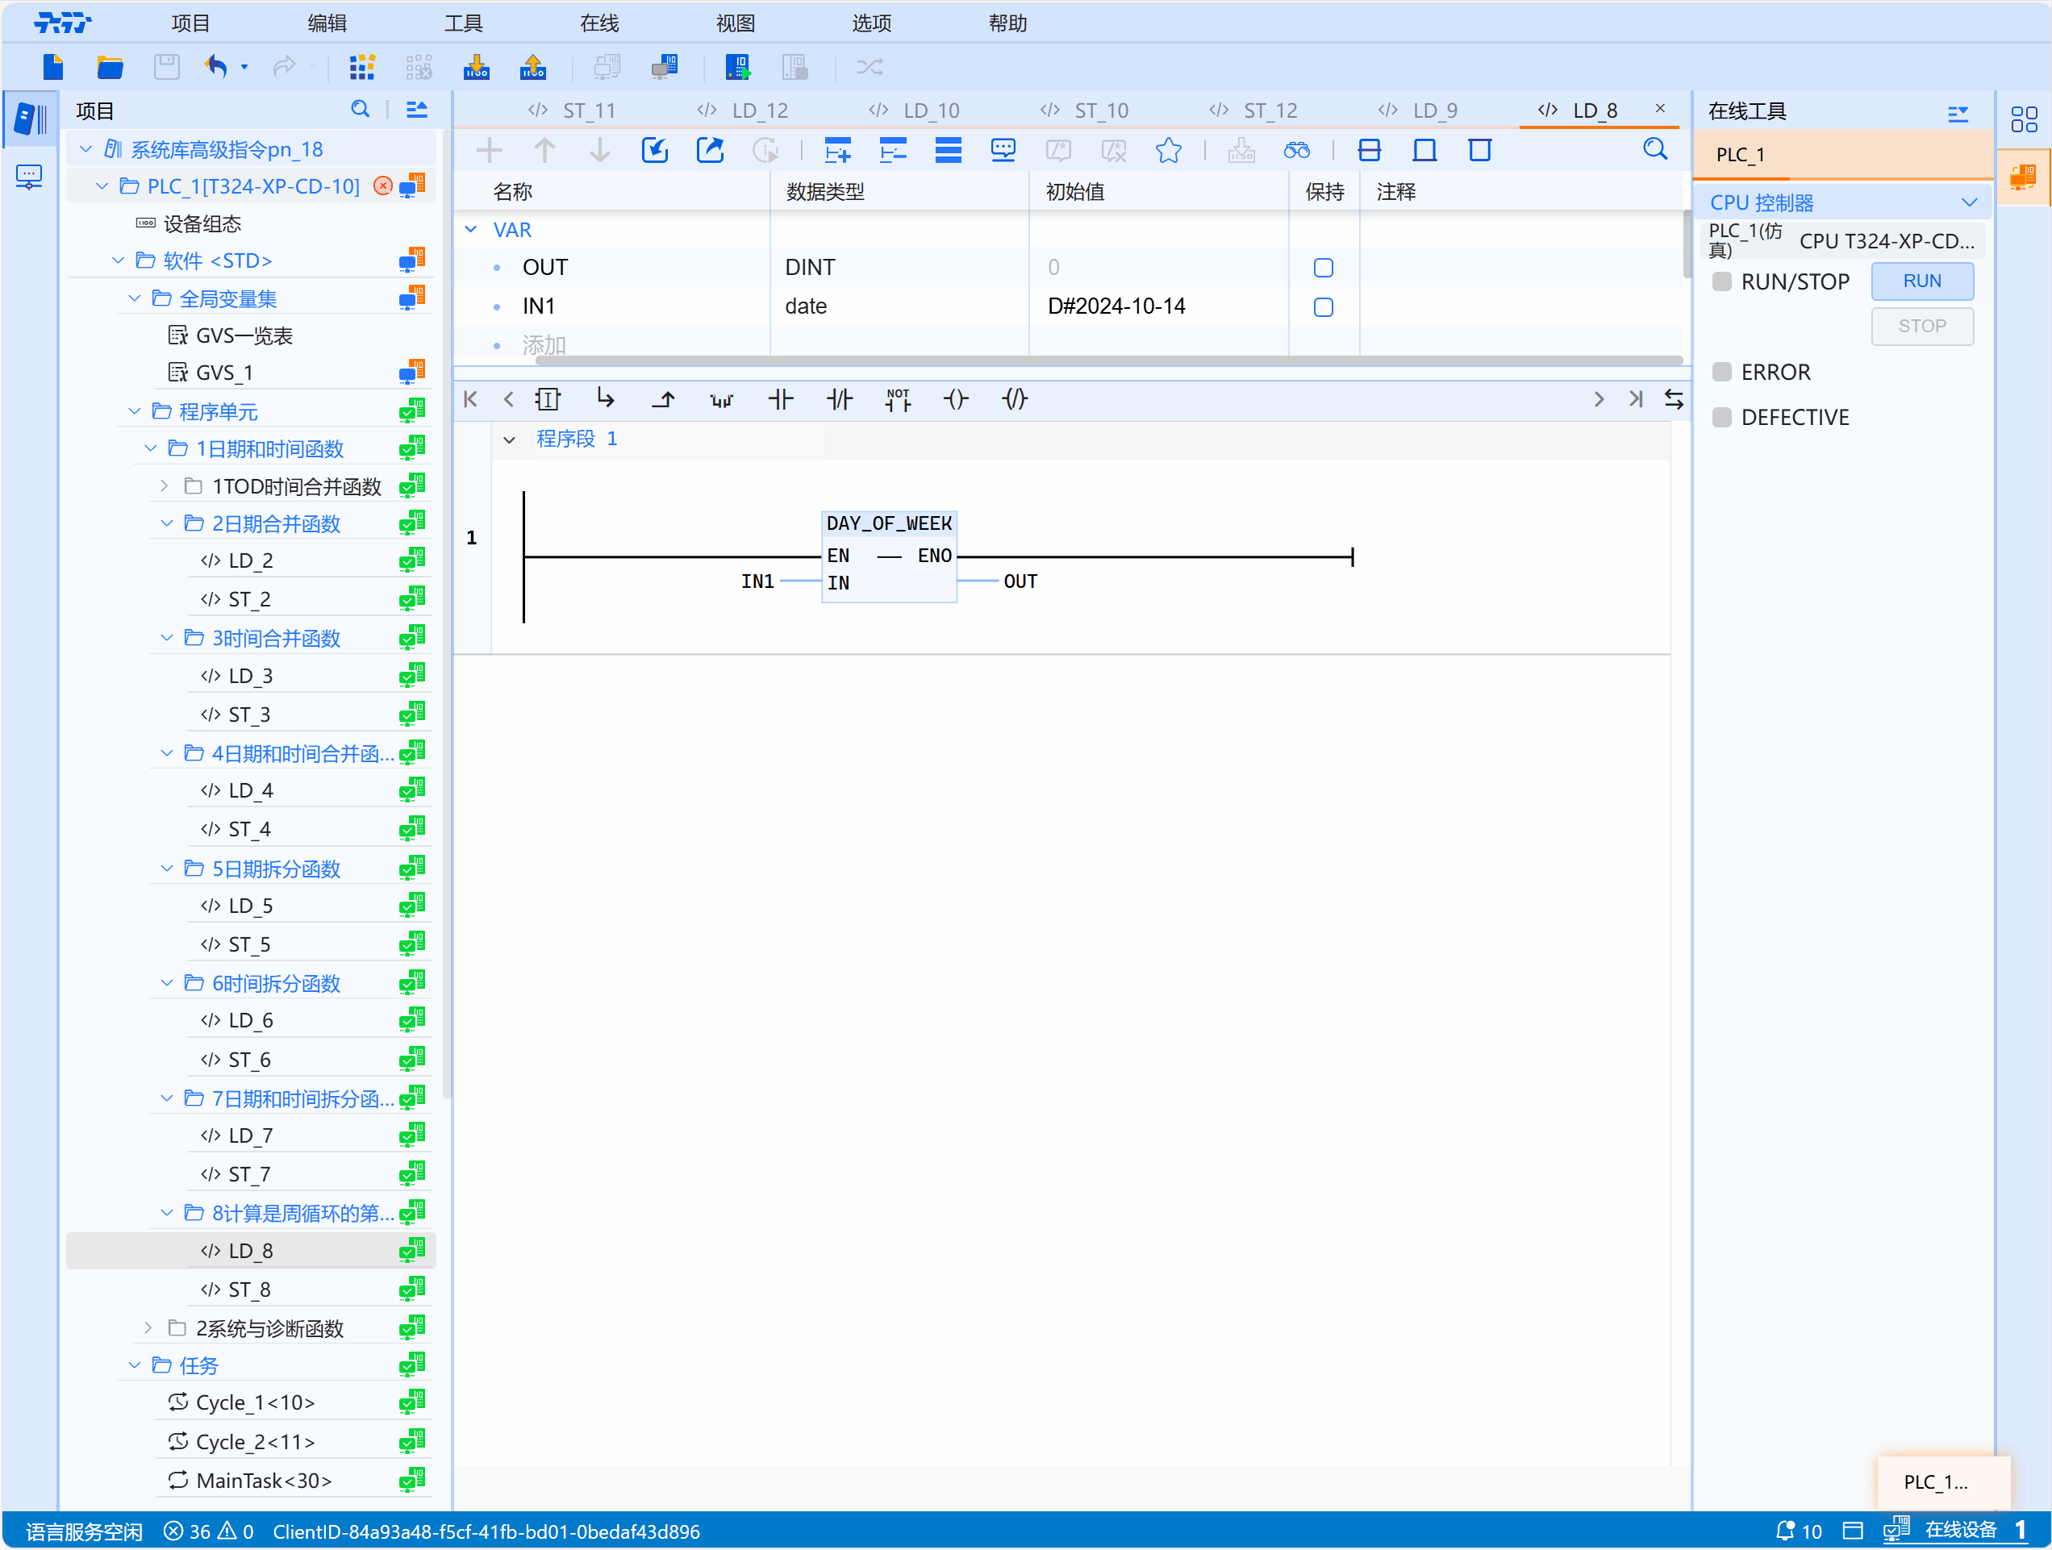Collapse 程序段 1 network
The height and width of the screenshot is (1550, 2052).
pyautogui.click(x=509, y=440)
